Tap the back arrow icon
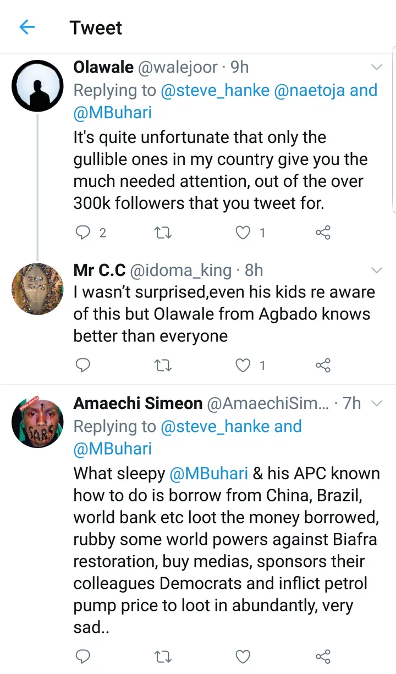 tap(27, 27)
